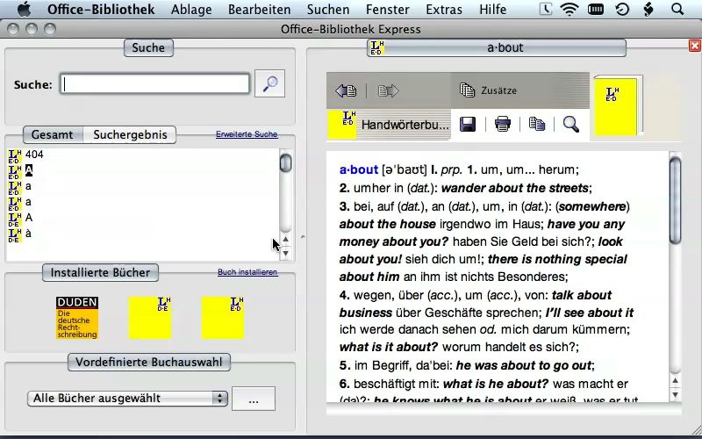Open the Ablage menu
702x439 pixels.
point(191,10)
